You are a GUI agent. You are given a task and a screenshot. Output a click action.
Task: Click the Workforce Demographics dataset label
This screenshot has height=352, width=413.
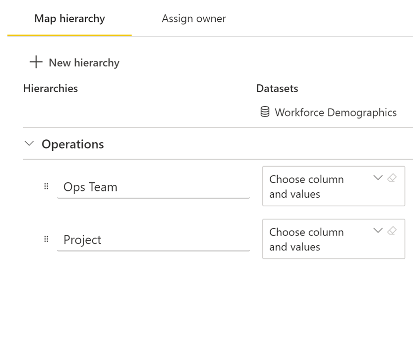(335, 112)
